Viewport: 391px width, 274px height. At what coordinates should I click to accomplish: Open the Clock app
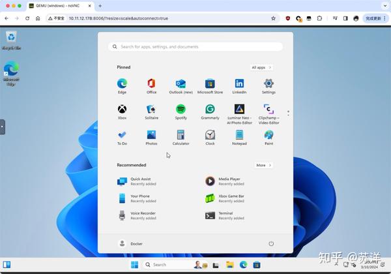tap(210, 138)
